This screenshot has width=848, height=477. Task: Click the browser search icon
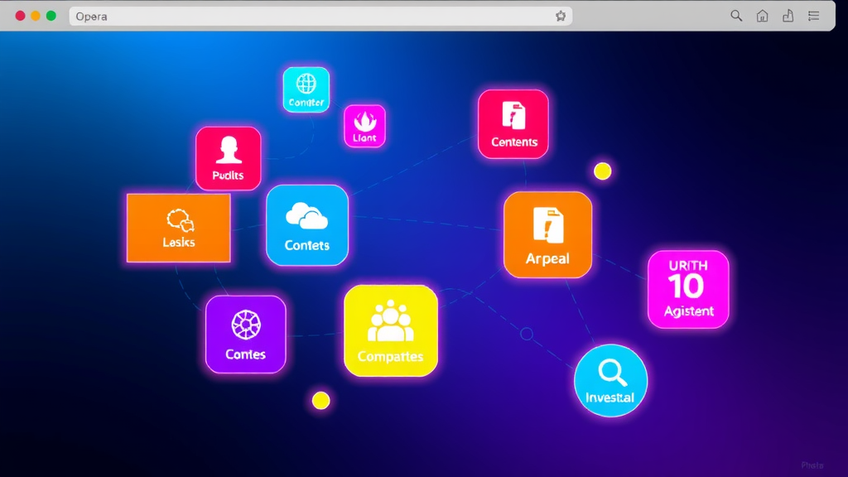pos(735,15)
